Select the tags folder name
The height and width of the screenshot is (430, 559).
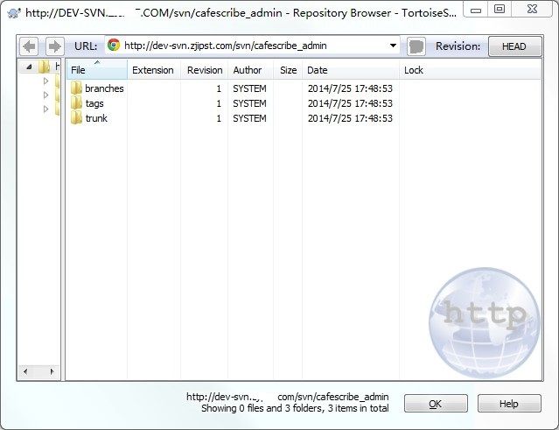point(94,103)
